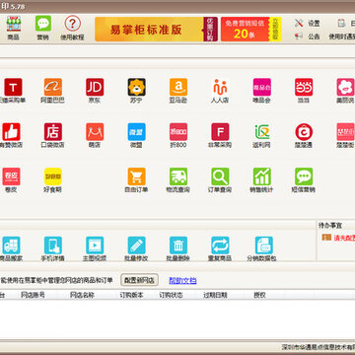Launch the 手机详情 tool
The image size is (355, 355).
tap(53, 246)
